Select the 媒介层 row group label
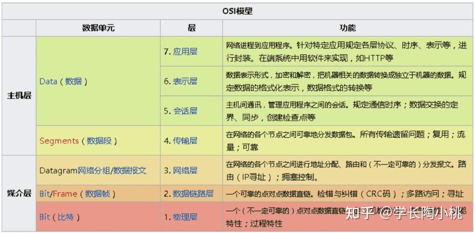Image resolution: width=475 pixels, height=233 pixels. click(x=19, y=193)
